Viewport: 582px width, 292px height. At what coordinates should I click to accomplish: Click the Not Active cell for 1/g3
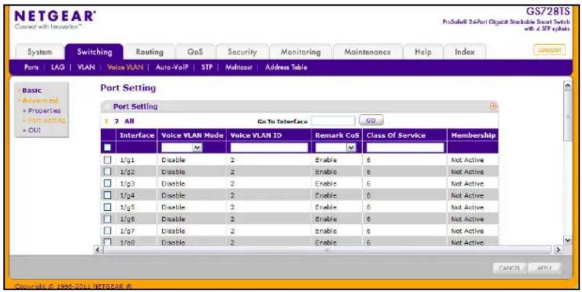[x=473, y=184]
